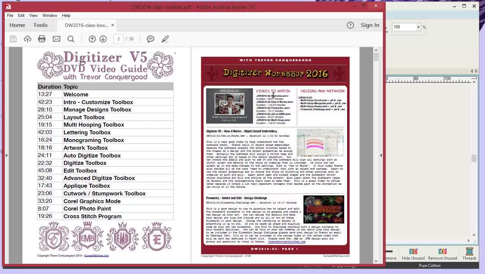The width and height of the screenshot is (485, 274).
Task: Save the PDF document
Action: 13,39
